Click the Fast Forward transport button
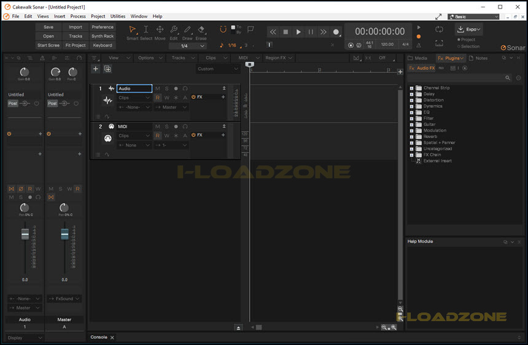528x345 pixels. point(324,32)
